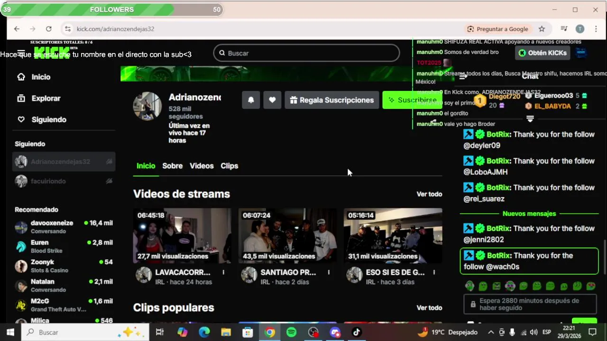Viewport: 607px width, 341px height.
Task: Click the @jenni2802 follow message in chat
Action: tap(529, 234)
